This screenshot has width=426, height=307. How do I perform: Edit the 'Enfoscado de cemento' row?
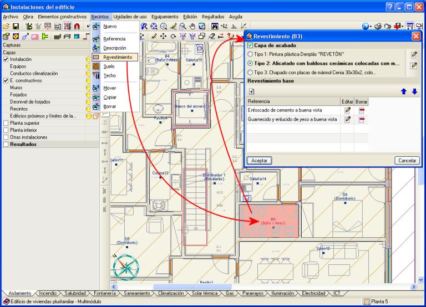347,110
